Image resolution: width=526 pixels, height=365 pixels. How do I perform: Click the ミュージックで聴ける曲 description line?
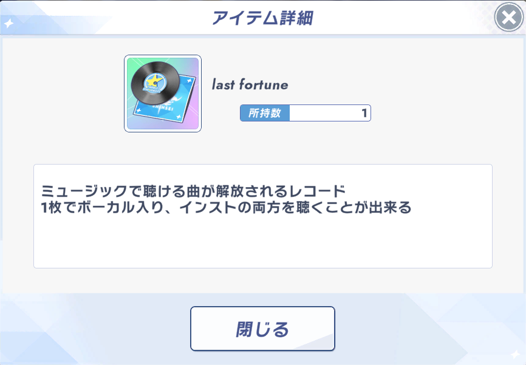pos(197,189)
